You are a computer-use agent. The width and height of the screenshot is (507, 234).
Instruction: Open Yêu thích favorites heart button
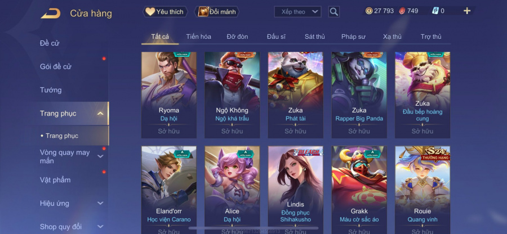tap(165, 12)
